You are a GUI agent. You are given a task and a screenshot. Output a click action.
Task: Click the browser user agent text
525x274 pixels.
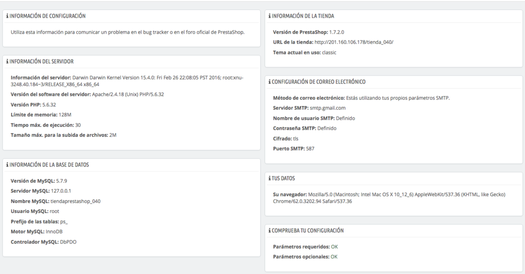click(406, 198)
